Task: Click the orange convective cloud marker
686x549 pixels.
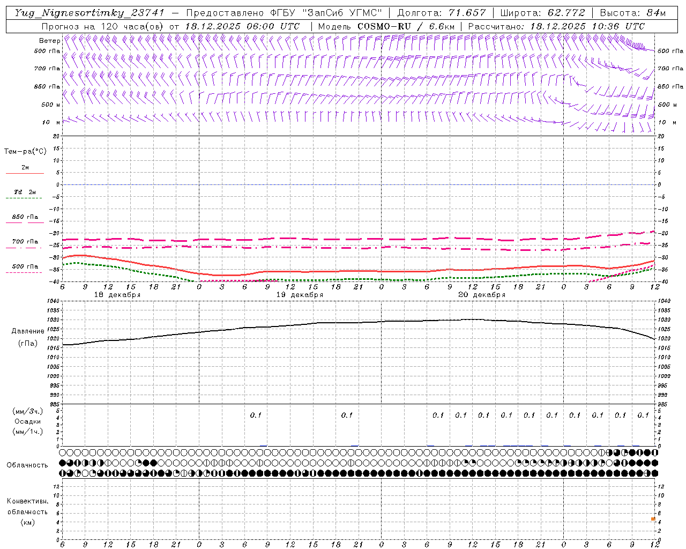Action: (x=653, y=519)
